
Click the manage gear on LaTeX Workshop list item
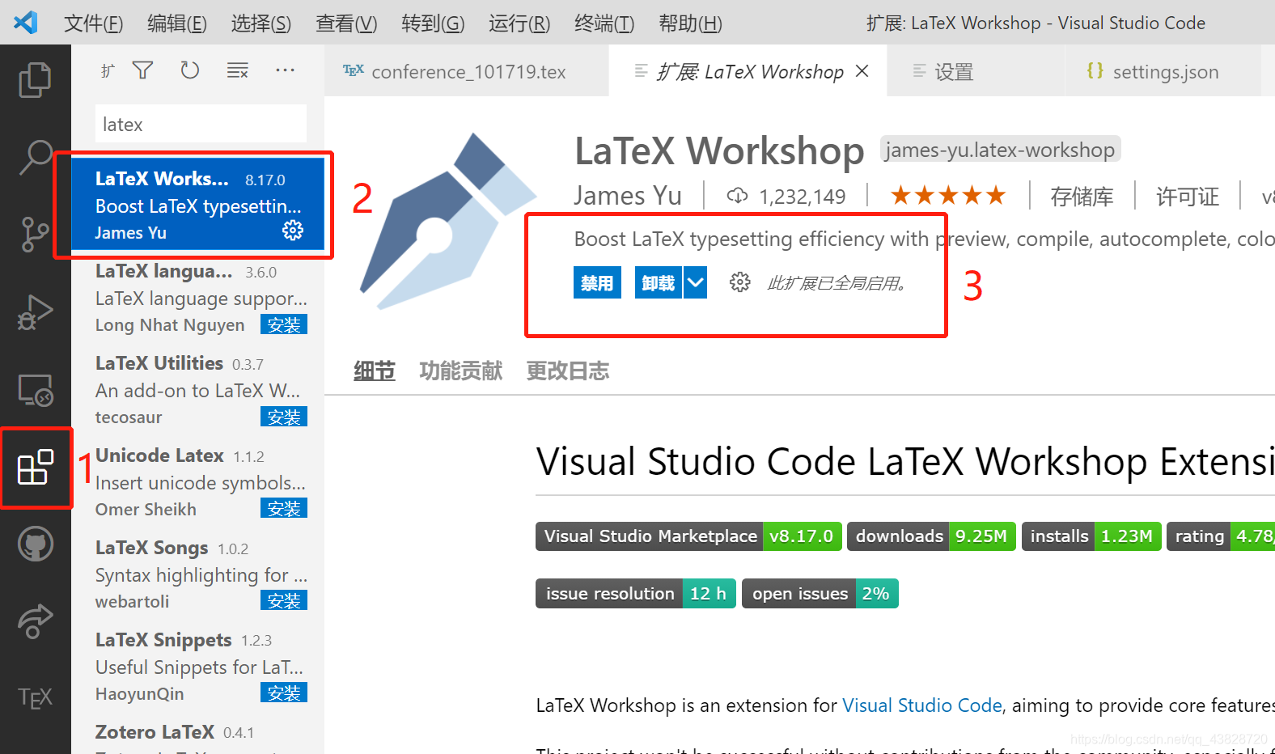coord(293,231)
